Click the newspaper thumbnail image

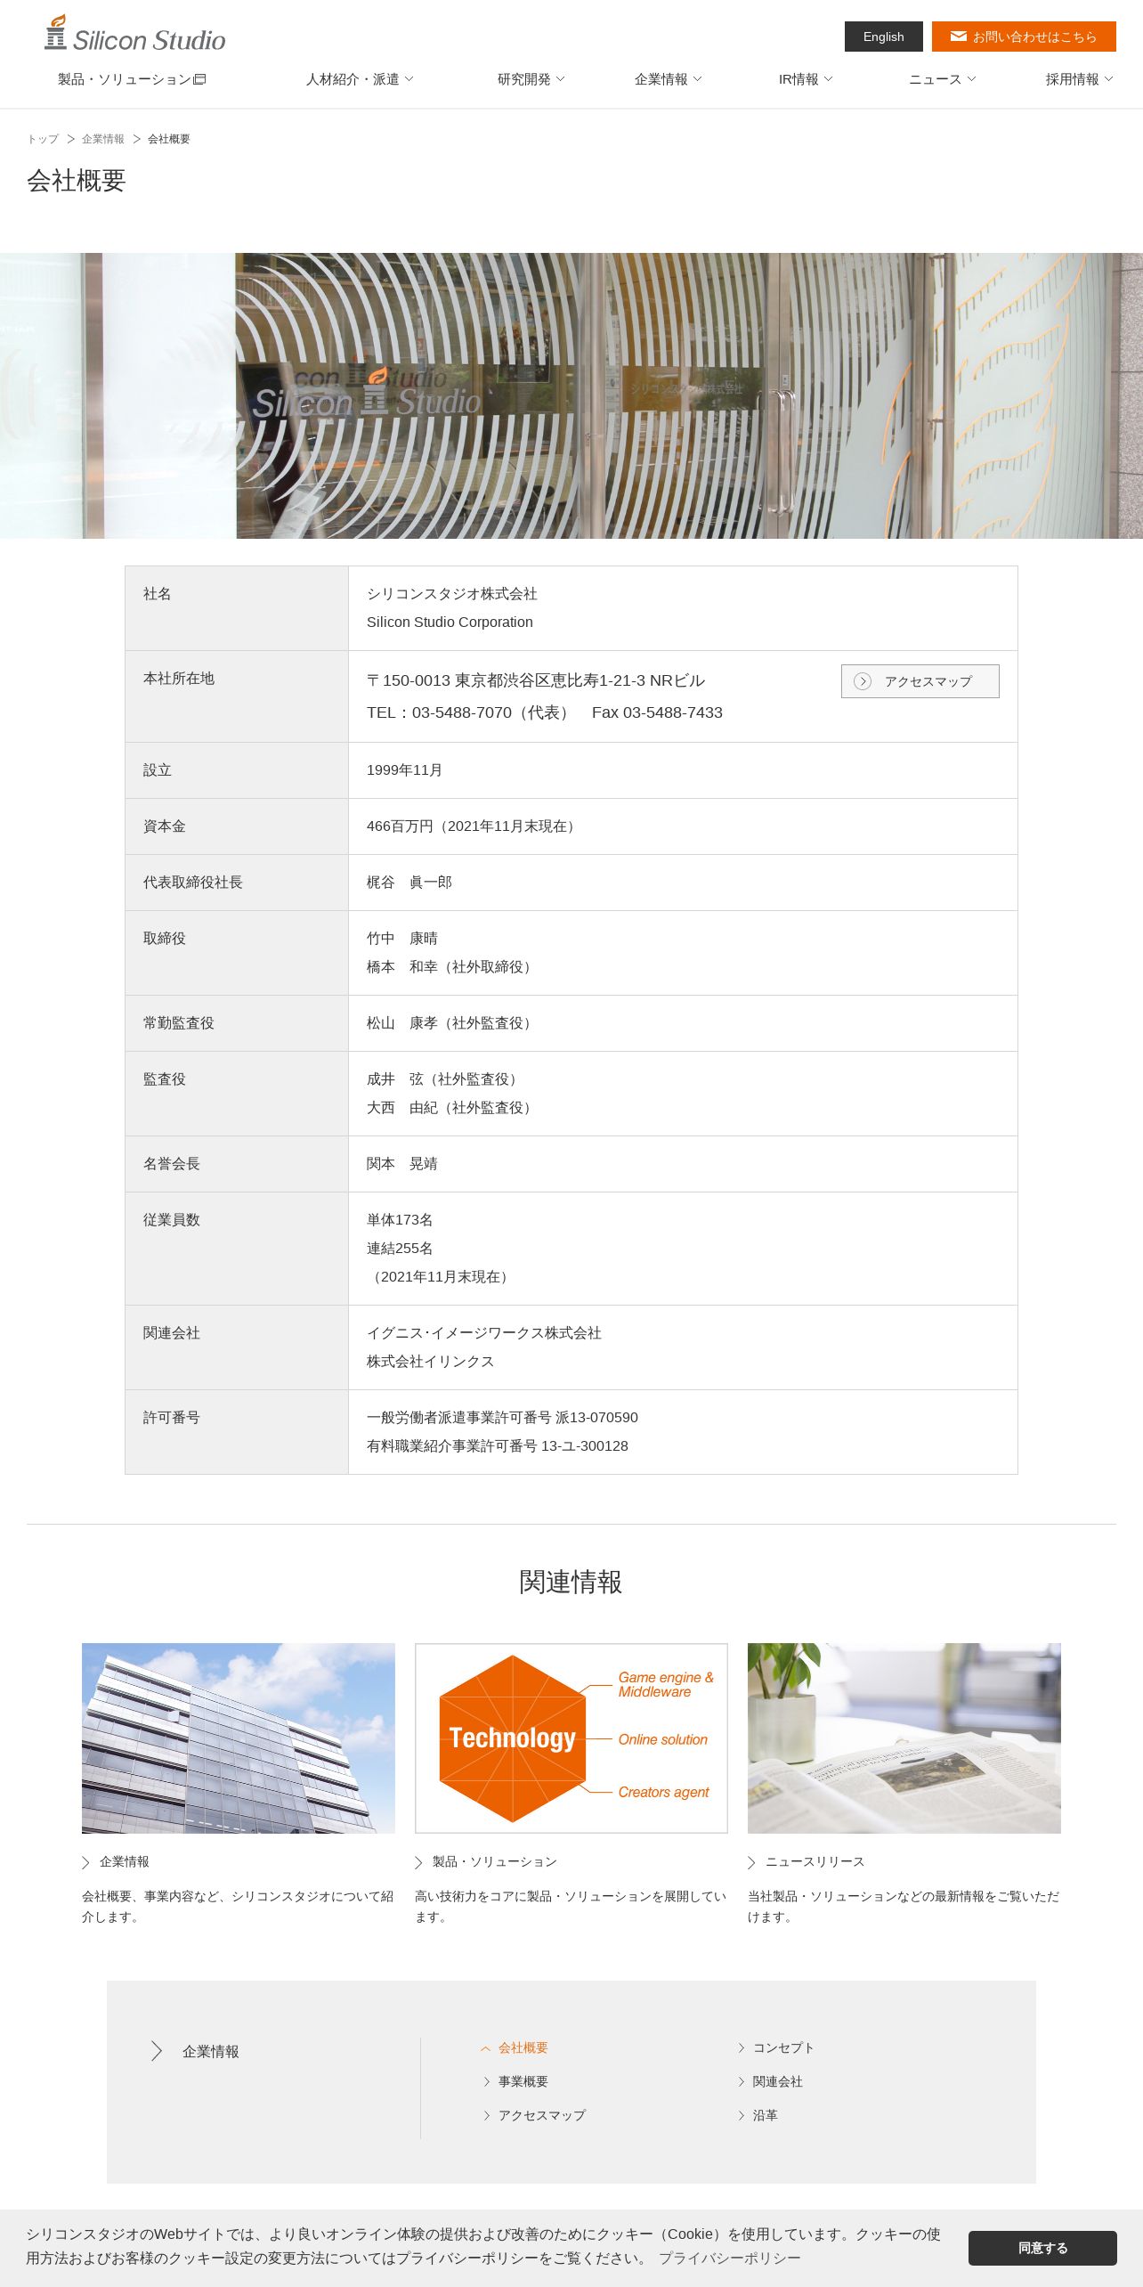tap(904, 1738)
